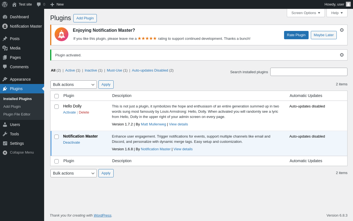The width and height of the screenshot is (353, 221).
Task: Expand the Help tab
Action: point(337,13)
